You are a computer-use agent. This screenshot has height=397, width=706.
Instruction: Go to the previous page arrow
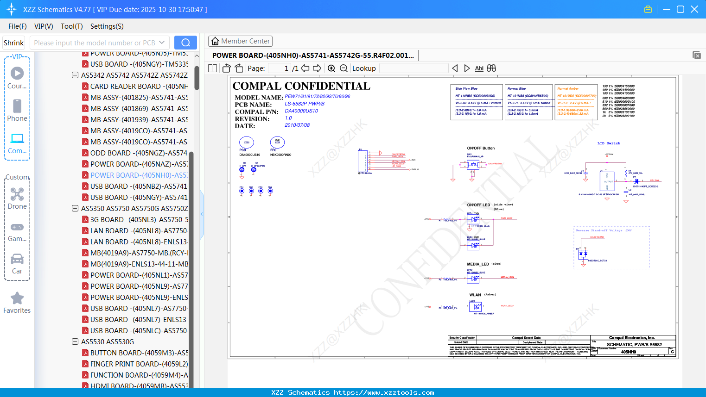click(x=305, y=68)
